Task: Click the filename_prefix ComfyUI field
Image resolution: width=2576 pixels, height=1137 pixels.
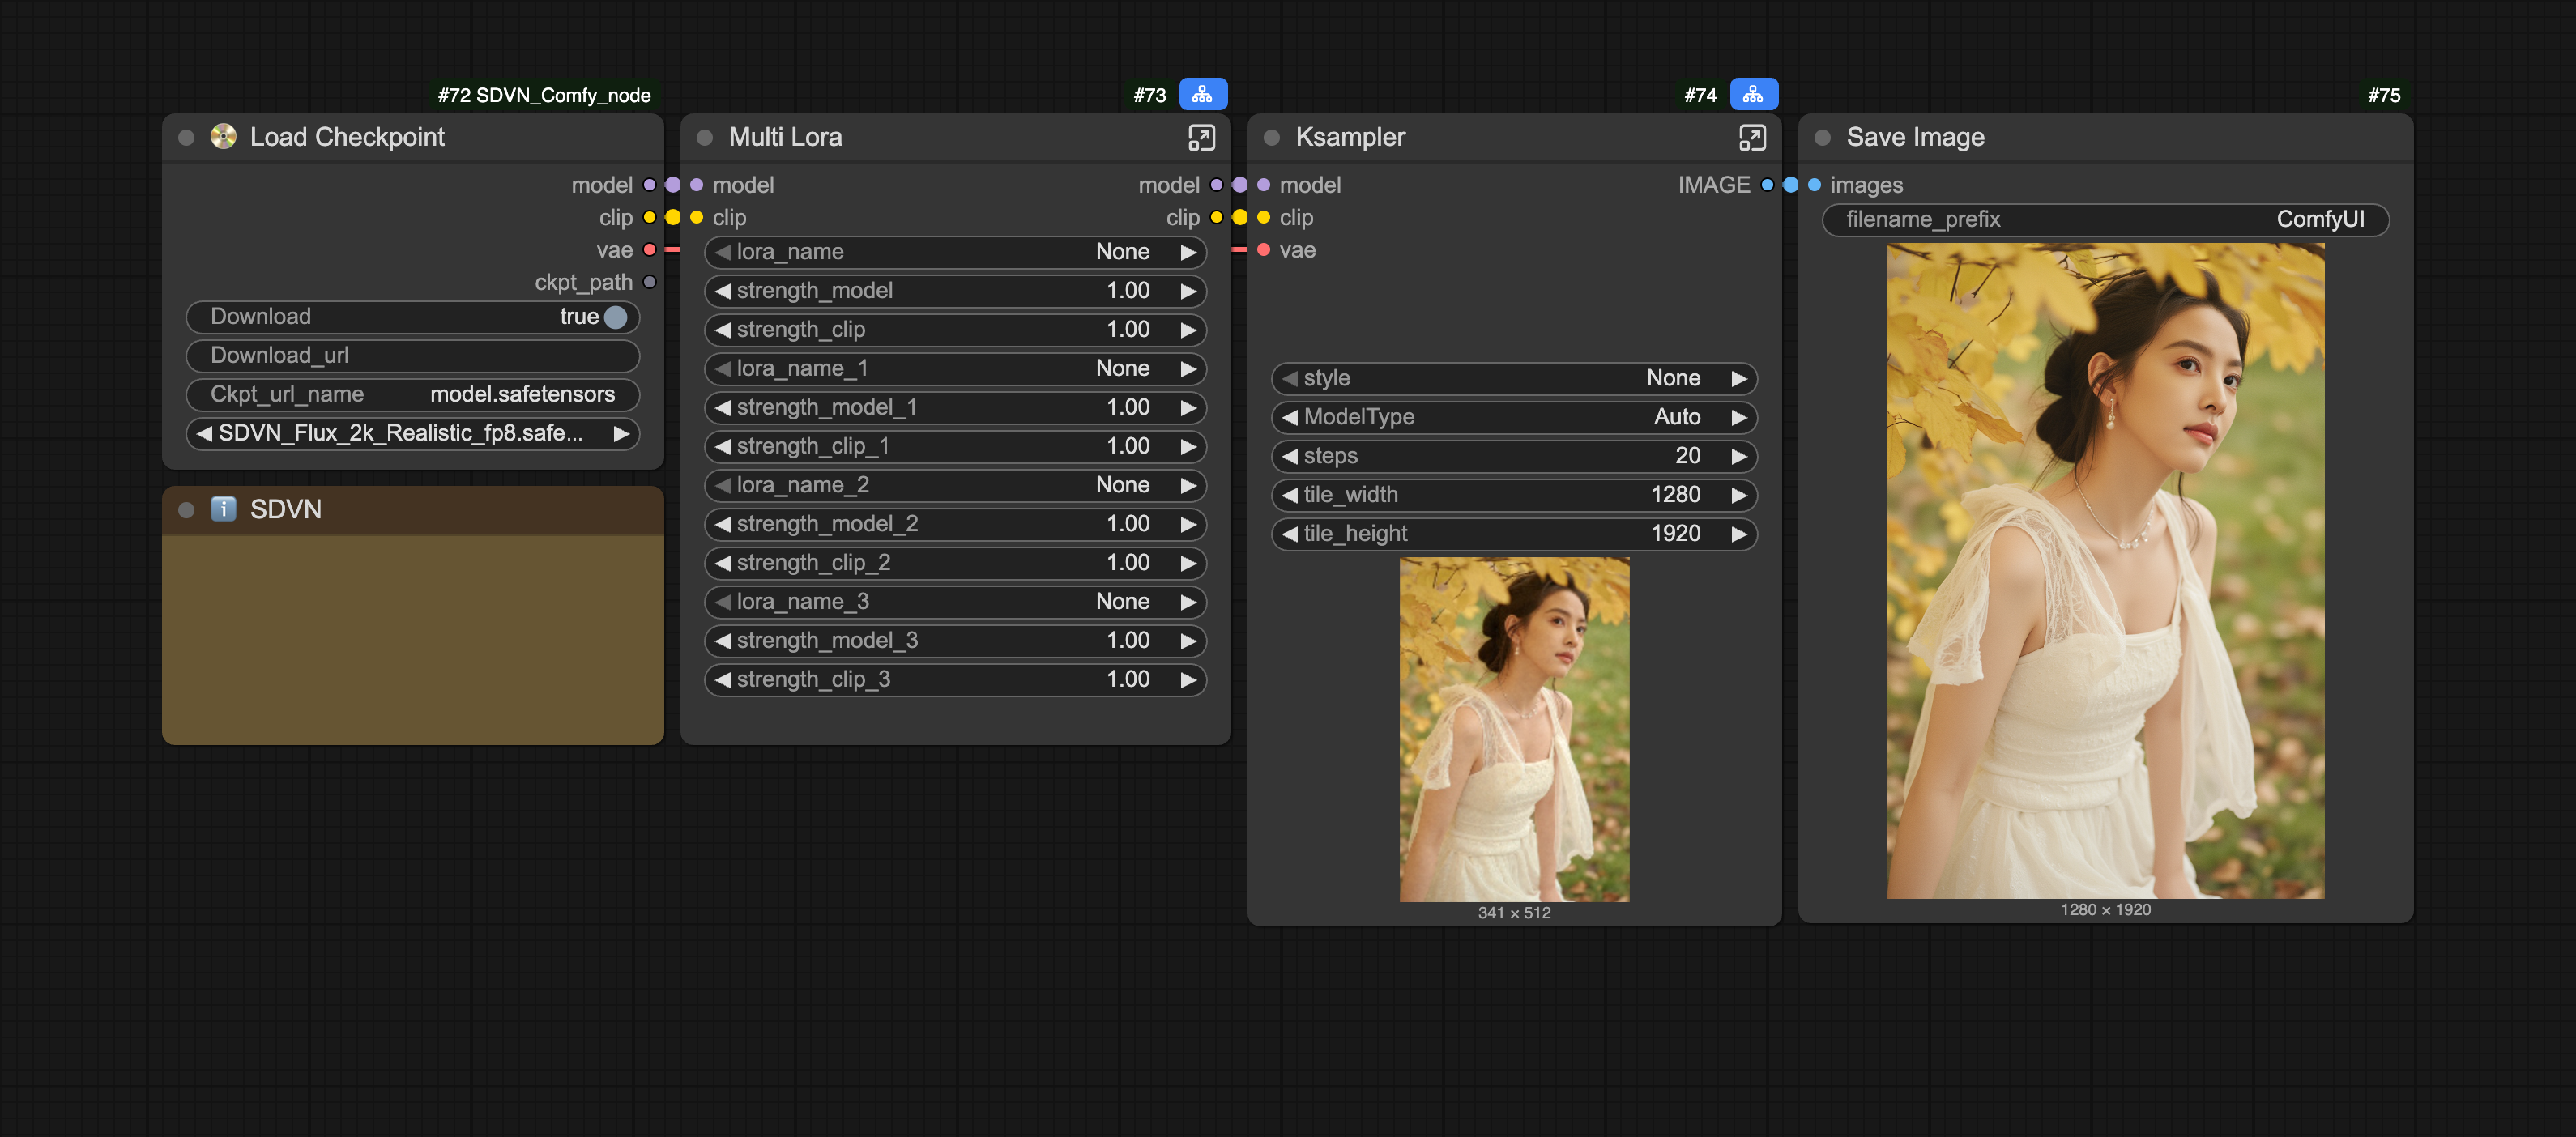Action: pos(2105,219)
